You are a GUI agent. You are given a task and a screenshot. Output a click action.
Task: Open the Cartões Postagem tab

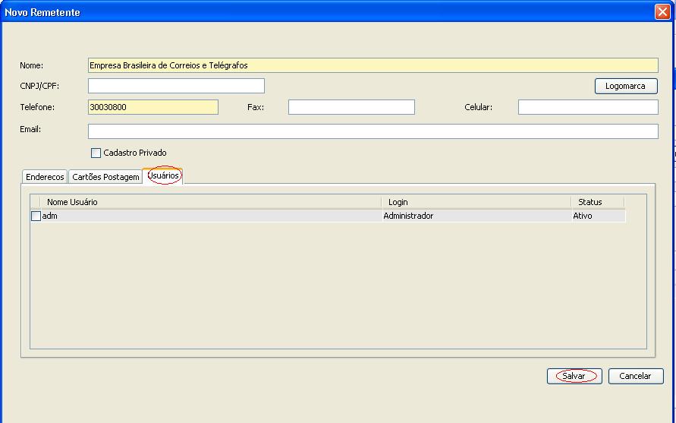tap(105, 176)
